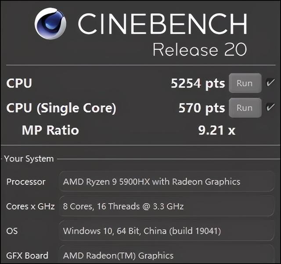Toggle the CPU test checkbox
Screen dimensions: 281x264
point(270,83)
